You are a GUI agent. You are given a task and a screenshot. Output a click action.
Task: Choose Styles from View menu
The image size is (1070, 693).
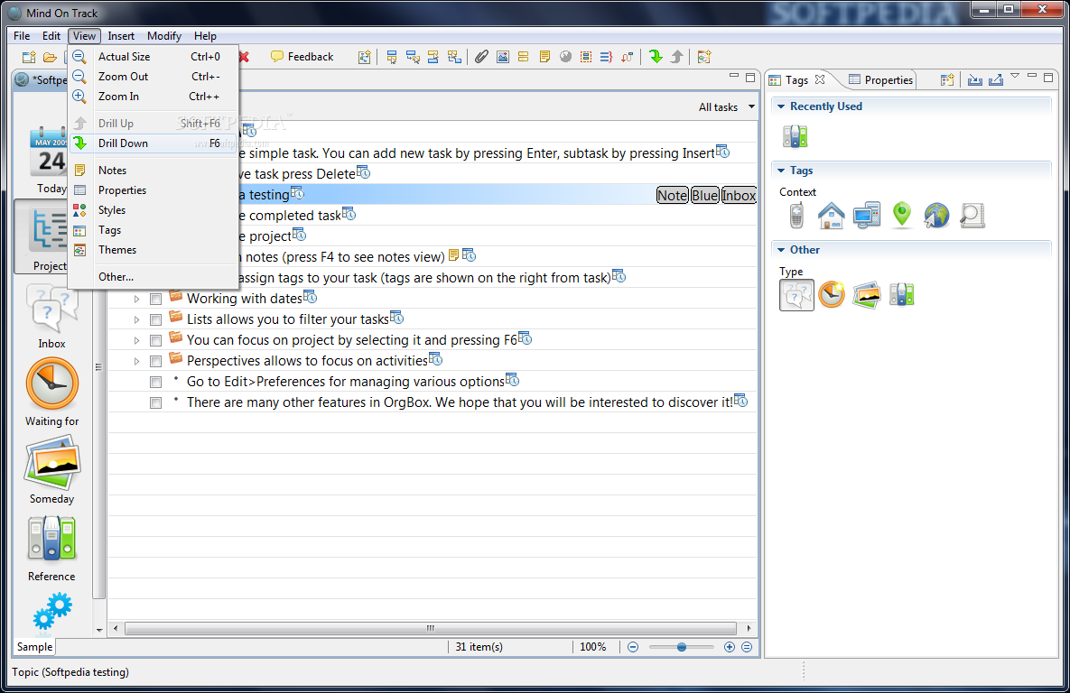click(154, 210)
